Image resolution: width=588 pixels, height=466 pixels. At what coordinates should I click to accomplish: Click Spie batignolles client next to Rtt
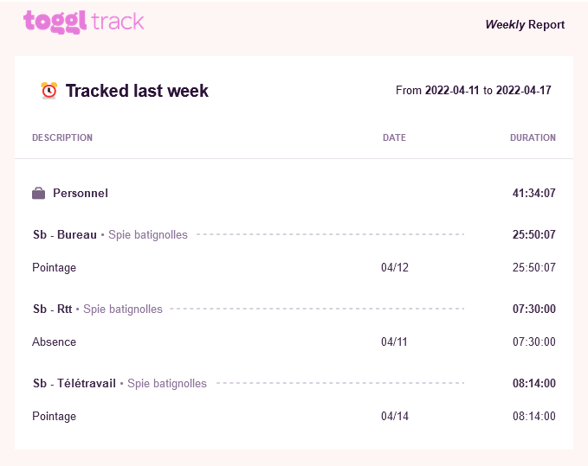coord(123,310)
